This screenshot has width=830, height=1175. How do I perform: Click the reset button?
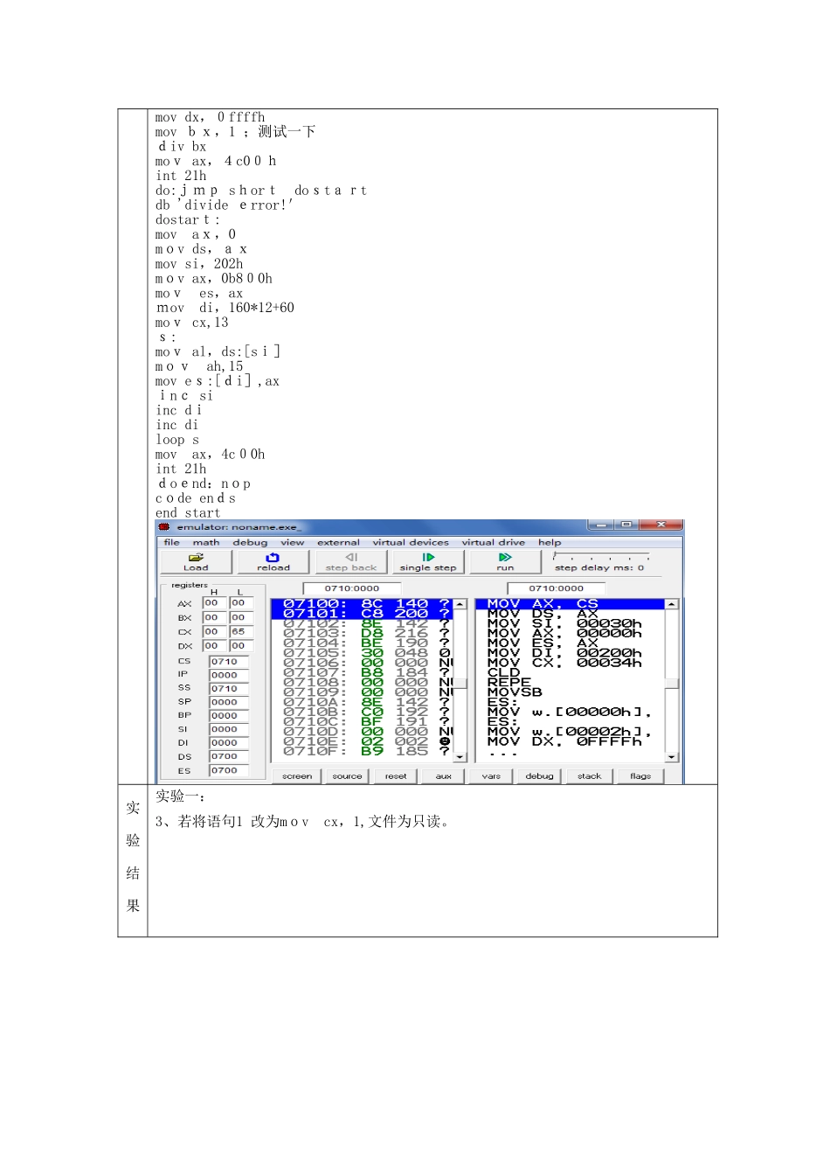[396, 776]
